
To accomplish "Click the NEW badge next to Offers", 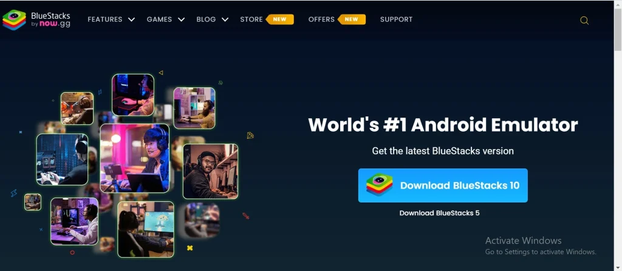I will 352,19.
